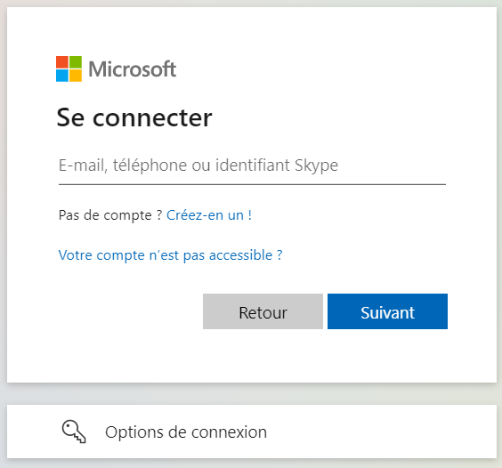Click the 'Se connecter' heading
Screen dimensions: 502x468
coord(134,117)
